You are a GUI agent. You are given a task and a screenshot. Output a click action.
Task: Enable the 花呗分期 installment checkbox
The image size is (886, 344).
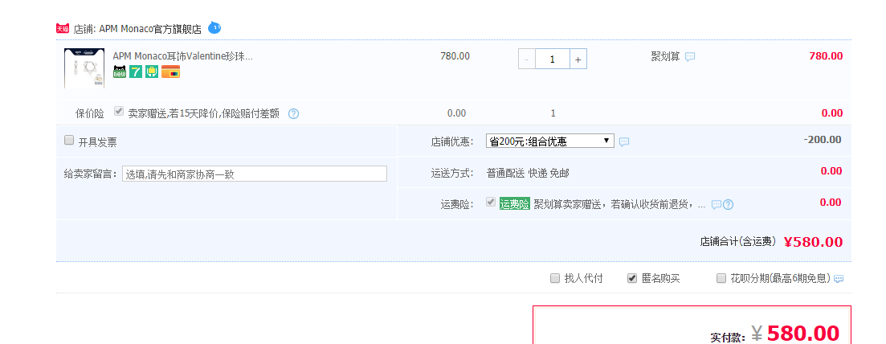pos(721,278)
